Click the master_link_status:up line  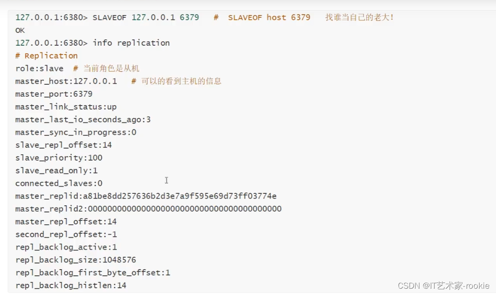pos(66,107)
